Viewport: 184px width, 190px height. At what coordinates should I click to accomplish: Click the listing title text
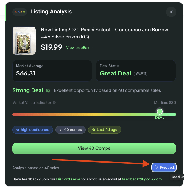click(x=104, y=33)
